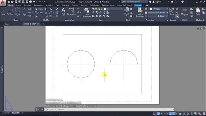Image resolution: width=206 pixels, height=116 pixels.
Task: Click Match Properties tool
Action: [140, 13]
